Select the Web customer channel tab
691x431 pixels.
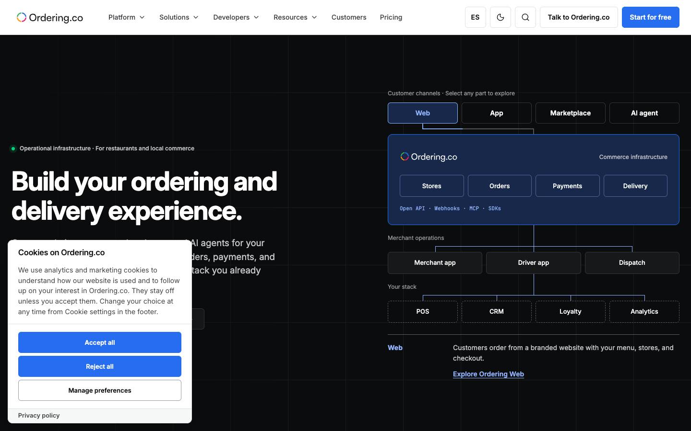pos(423,113)
